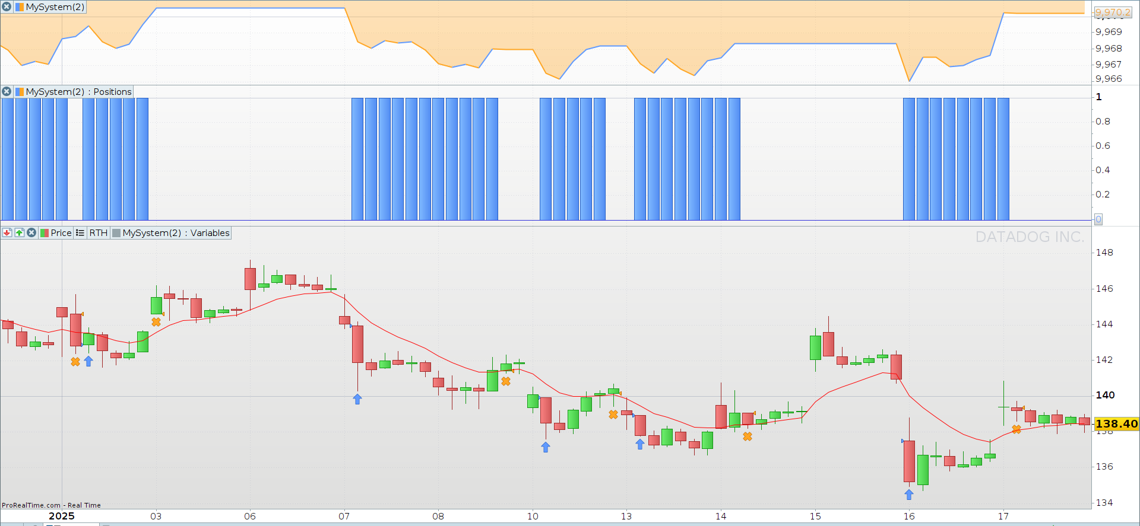Click the ProRealTime.com - Real Time text

tap(51, 505)
